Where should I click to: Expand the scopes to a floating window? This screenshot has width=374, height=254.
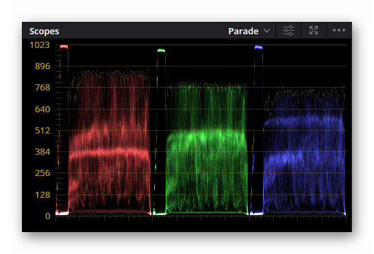point(314,30)
